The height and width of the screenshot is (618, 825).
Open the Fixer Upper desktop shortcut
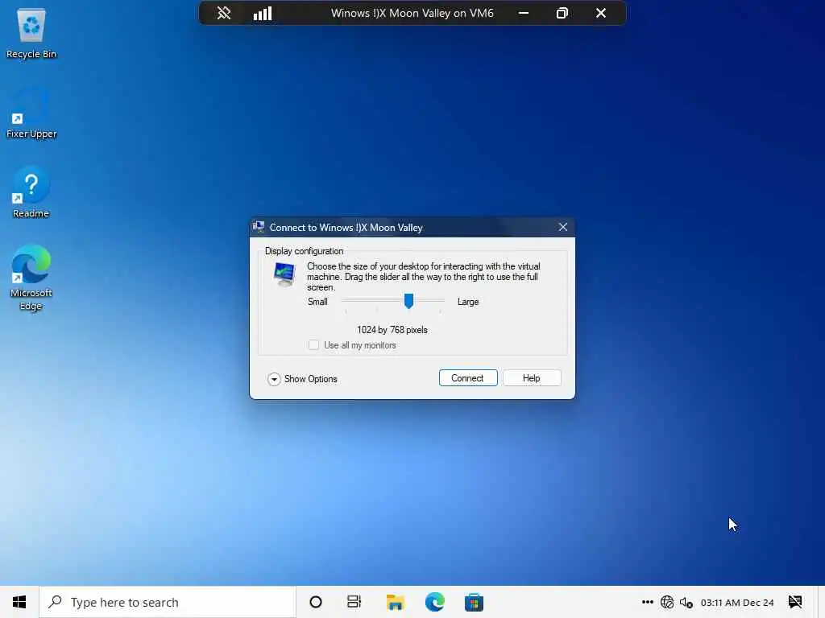(x=31, y=113)
